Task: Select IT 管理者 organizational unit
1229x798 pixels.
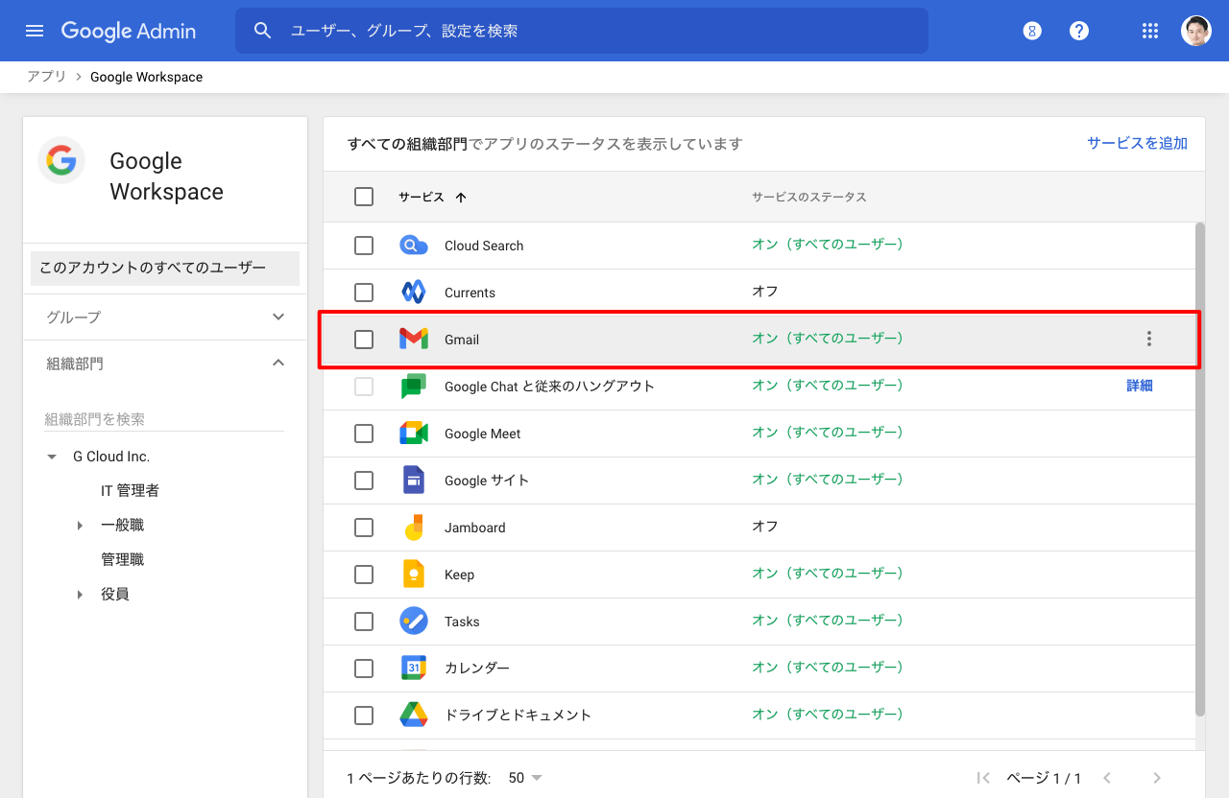Action: (x=131, y=491)
